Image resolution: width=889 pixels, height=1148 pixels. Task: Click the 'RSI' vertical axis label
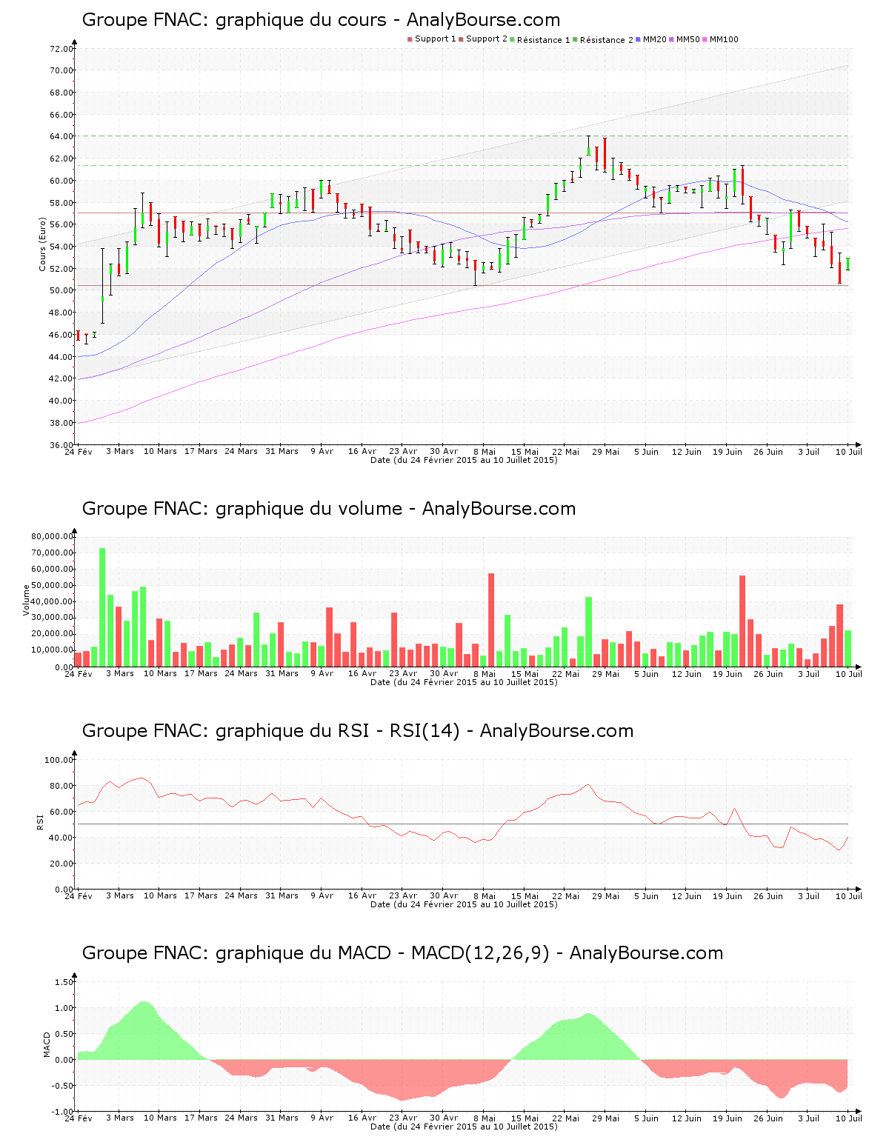click(x=40, y=821)
